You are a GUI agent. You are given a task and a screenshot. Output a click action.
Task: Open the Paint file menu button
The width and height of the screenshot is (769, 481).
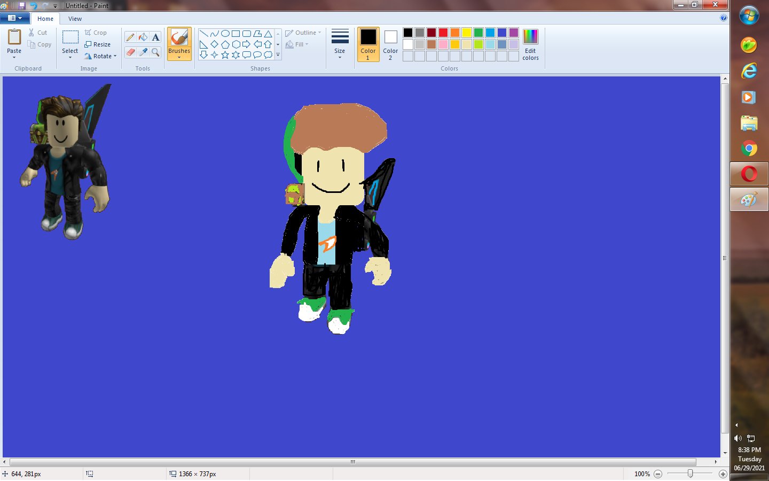15,18
